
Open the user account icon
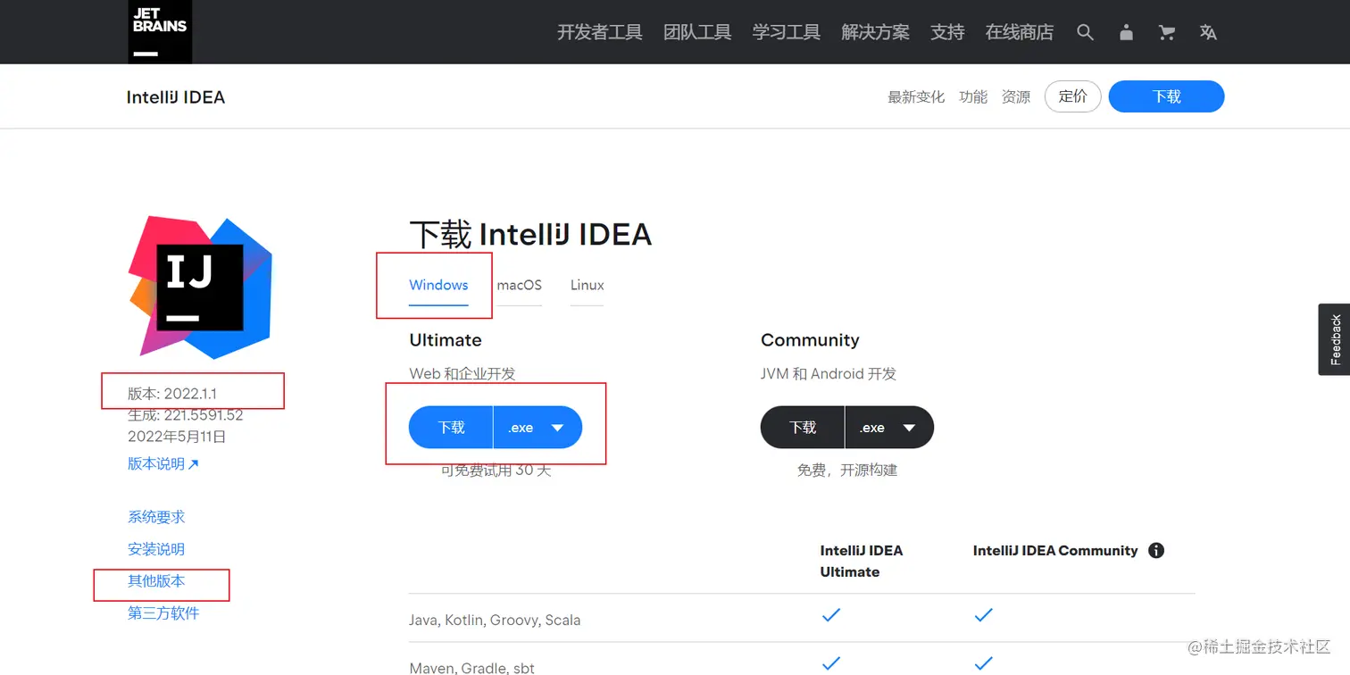1126,32
